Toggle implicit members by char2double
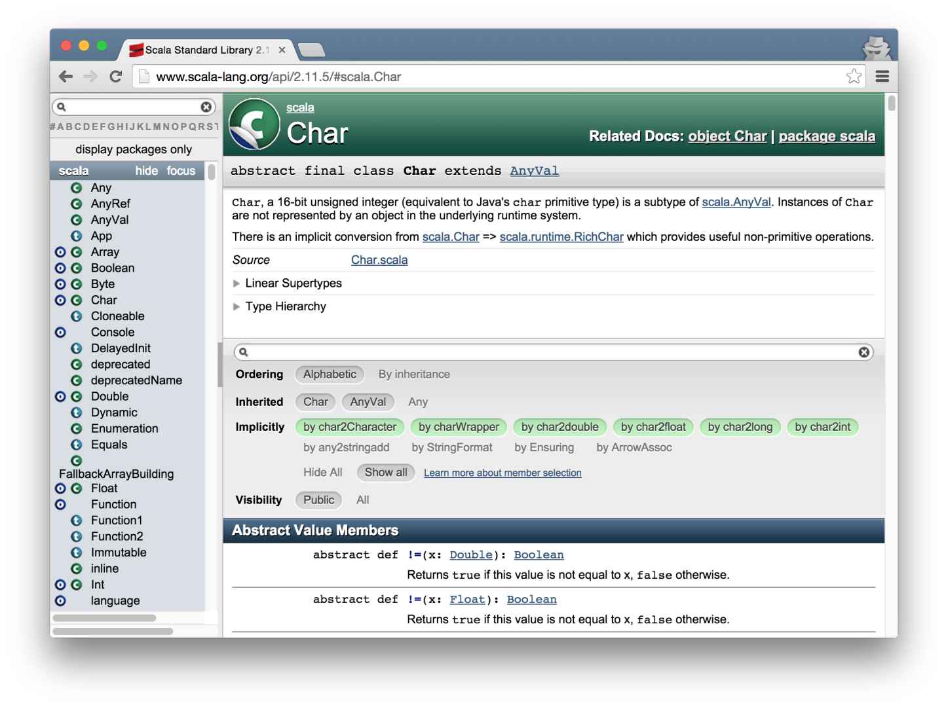 (560, 427)
